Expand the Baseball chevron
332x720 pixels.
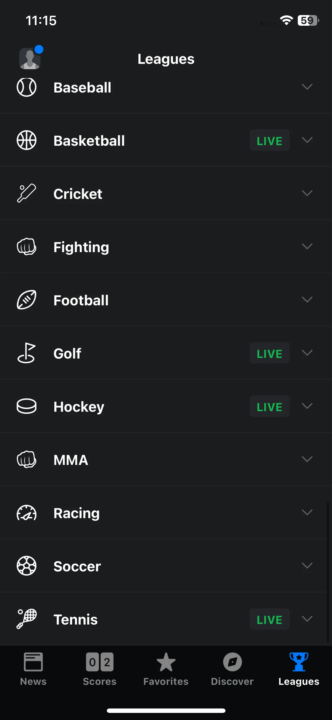pyautogui.click(x=307, y=87)
